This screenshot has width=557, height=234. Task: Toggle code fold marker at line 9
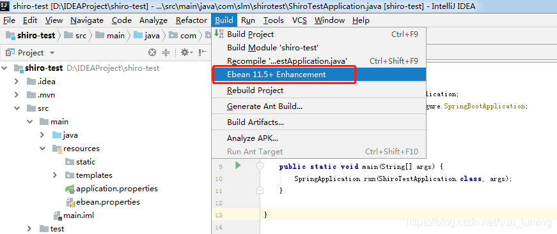[260, 165]
